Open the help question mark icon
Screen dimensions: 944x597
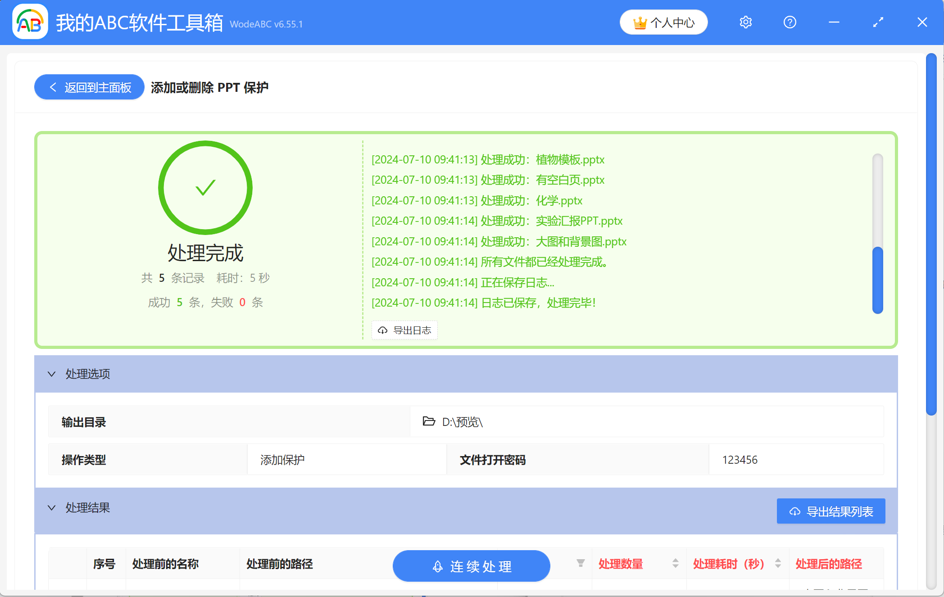[x=790, y=22]
